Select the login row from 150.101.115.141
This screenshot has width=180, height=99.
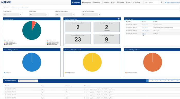[x=92, y=89]
